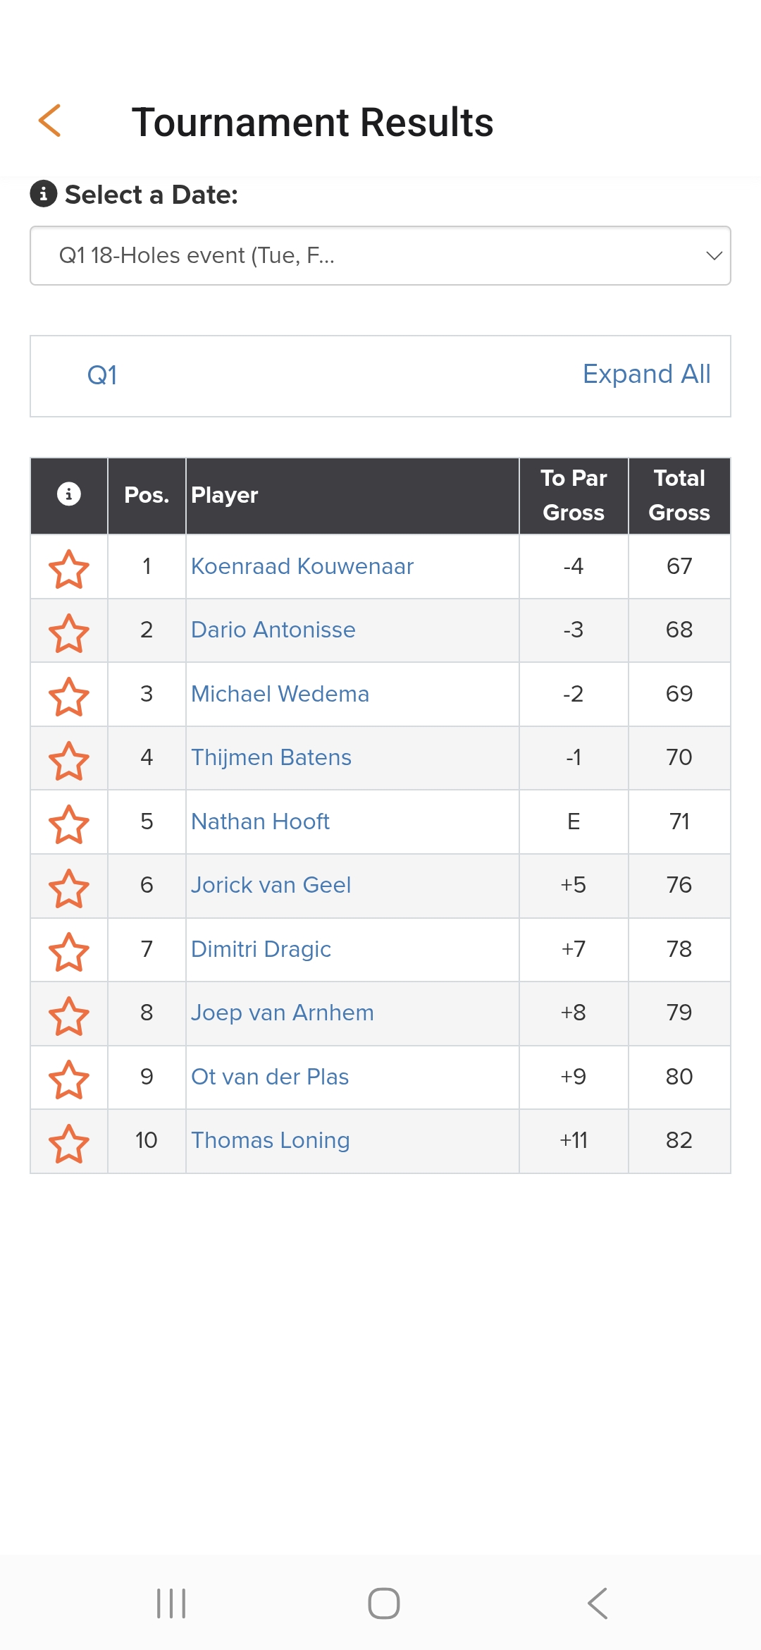Tap info icon in table header
The height and width of the screenshot is (1650, 761).
pos(69,494)
